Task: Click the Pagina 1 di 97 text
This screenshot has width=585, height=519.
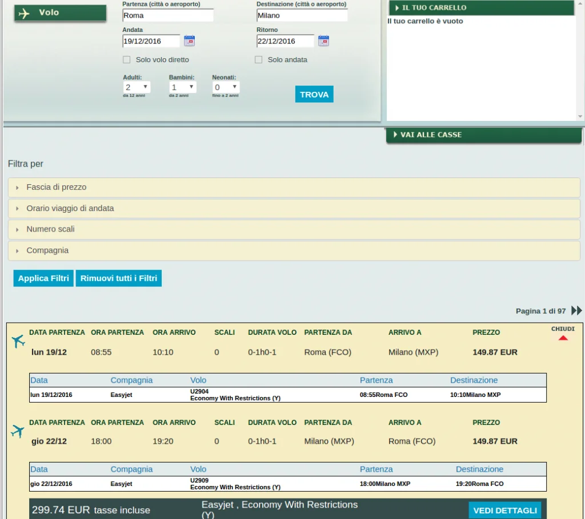Action: pos(540,311)
